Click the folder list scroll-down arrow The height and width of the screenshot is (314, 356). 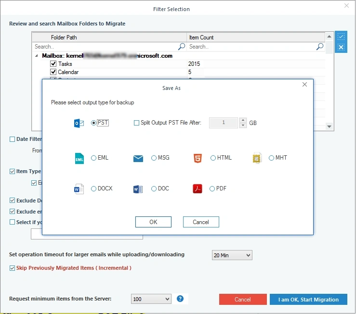pos(329,126)
